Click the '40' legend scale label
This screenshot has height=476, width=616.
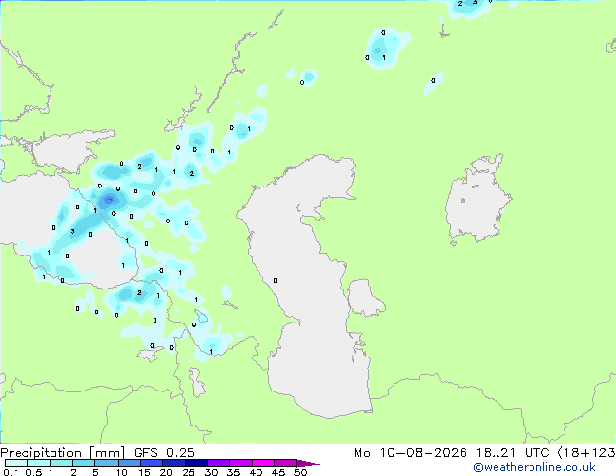[256, 472]
